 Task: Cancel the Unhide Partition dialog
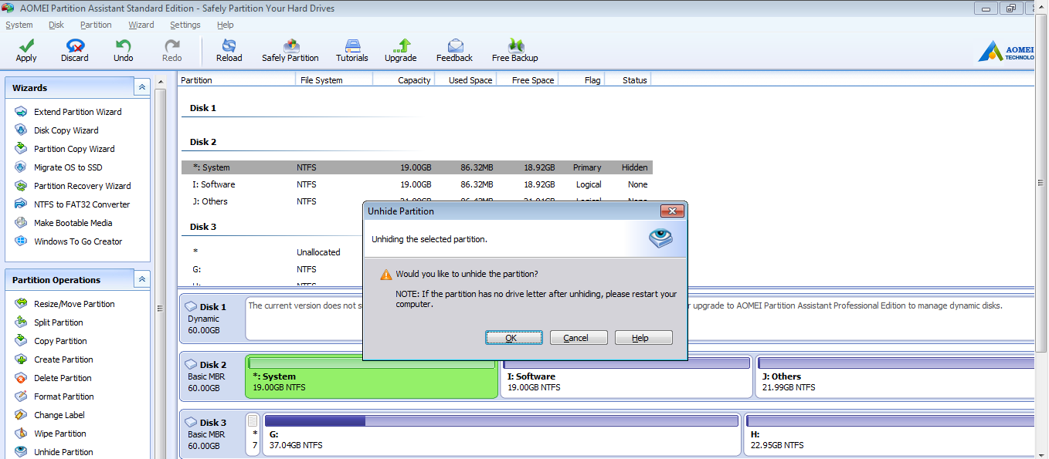click(579, 338)
